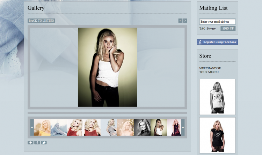Select thumbnail with grey dress pose
The height and width of the screenshot is (155, 262).
pos(109,127)
